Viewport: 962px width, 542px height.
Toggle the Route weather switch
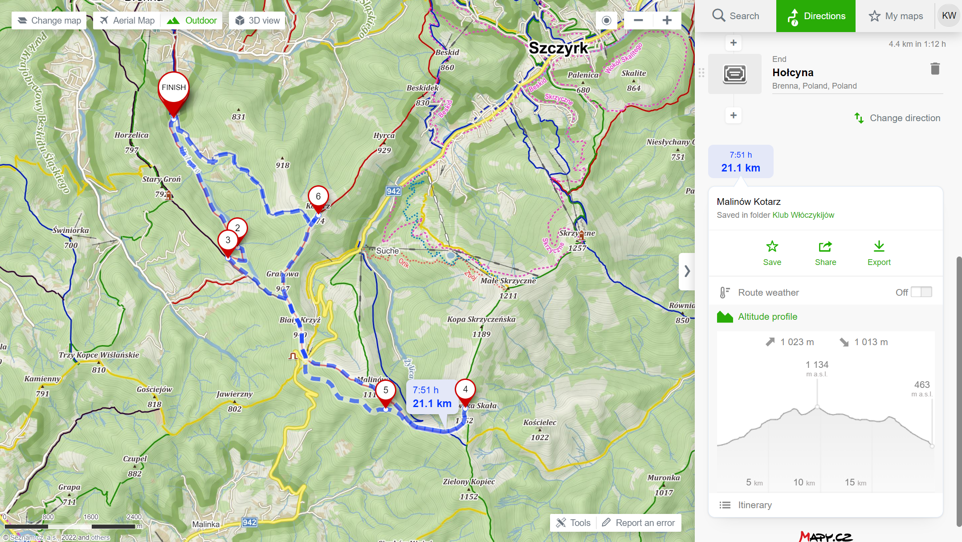921,292
